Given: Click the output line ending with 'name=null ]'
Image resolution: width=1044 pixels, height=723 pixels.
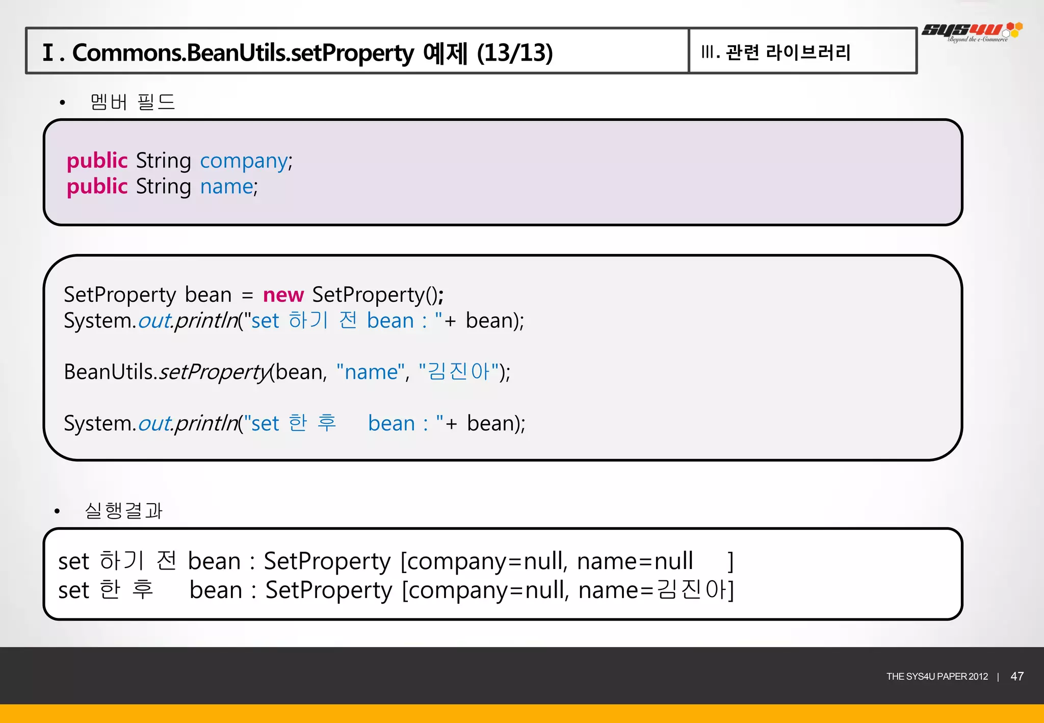Looking at the screenshot, I should (x=396, y=561).
